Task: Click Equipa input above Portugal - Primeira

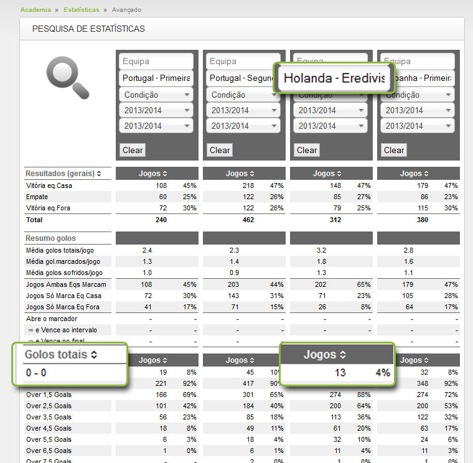Action: (156, 62)
